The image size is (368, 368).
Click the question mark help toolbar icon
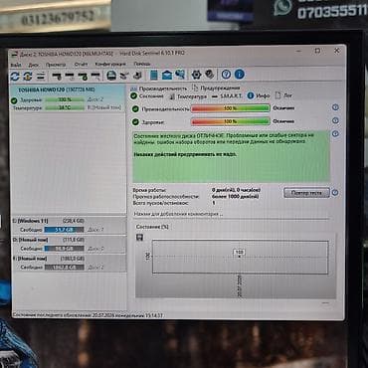tap(226, 75)
